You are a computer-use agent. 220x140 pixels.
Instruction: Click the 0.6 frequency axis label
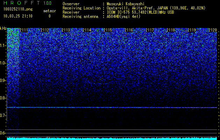pos(3,133)
